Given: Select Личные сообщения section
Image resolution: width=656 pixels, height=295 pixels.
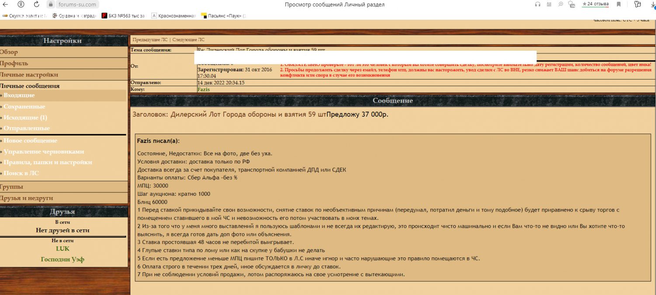Looking at the screenshot, I should point(30,86).
